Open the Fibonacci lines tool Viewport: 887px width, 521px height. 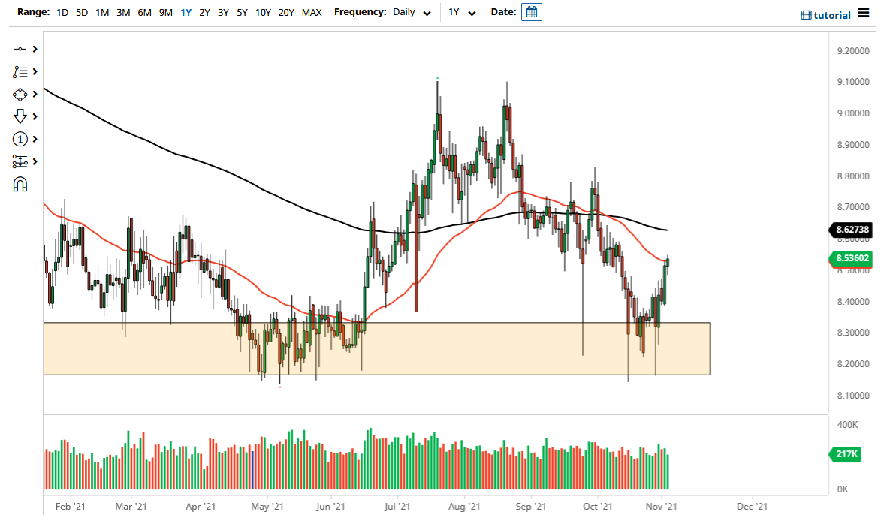20,71
